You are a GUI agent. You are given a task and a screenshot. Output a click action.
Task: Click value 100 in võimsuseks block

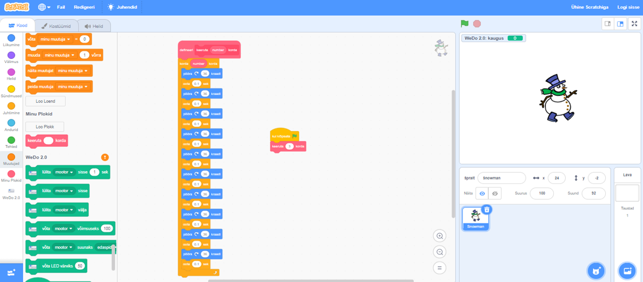tap(106, 229)
